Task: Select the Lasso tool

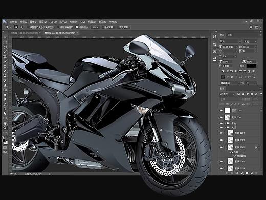Action: 5,47
